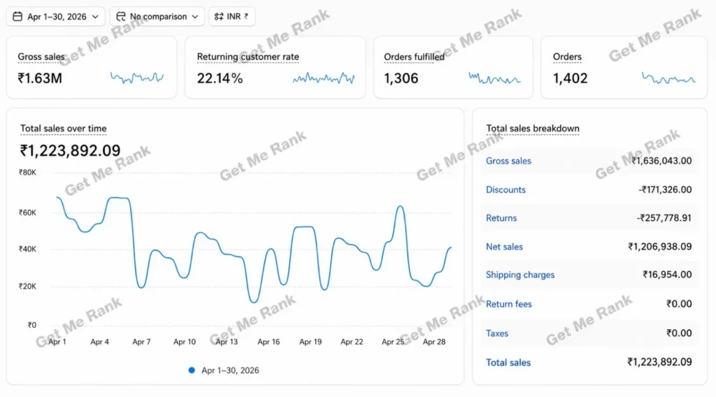Open the Total sales link in breakdown

[508, 362]
